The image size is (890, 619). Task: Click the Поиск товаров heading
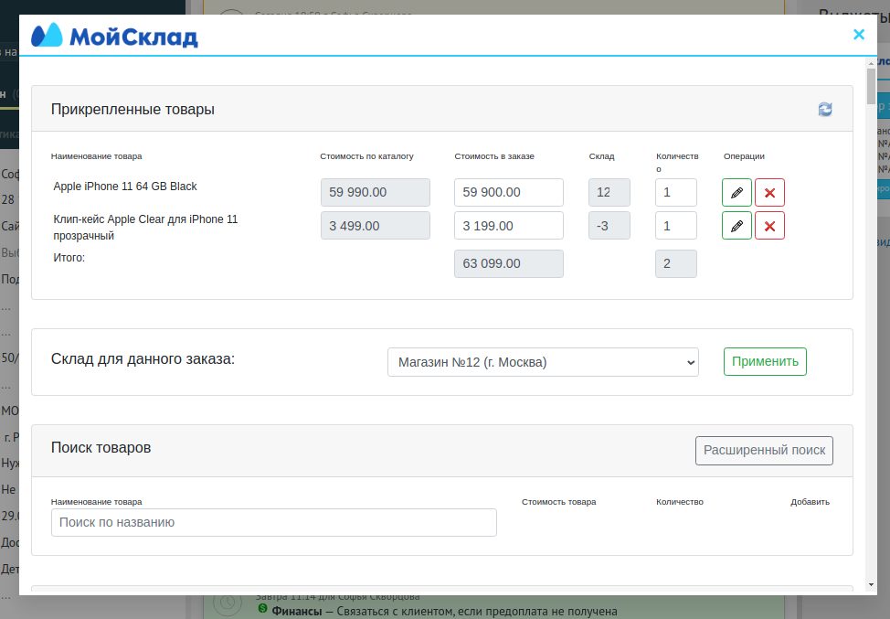coord(101,447)
